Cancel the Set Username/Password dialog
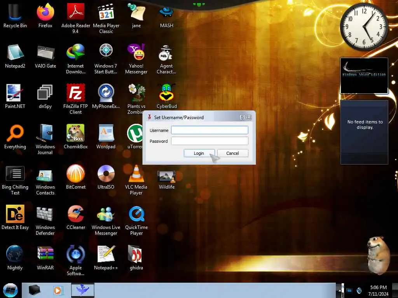The width and height of the screenshot is (398, 298). [x=232, y=153]
